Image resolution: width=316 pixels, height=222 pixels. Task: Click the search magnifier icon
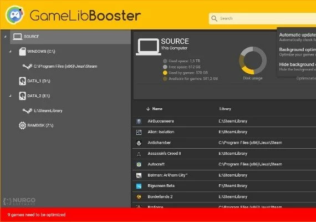pyautogui.click(x=214, y=18)
